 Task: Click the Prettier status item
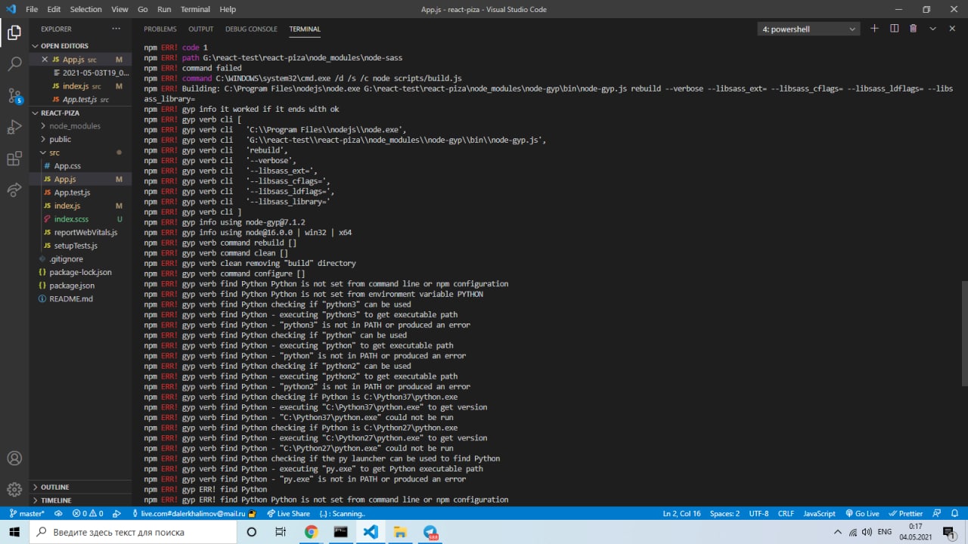(905, 513)
